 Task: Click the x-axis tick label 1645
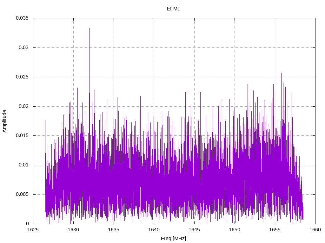pos(195,230)
